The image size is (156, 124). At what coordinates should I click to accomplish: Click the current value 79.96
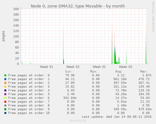pyautogui.click(x=70, y=75)
